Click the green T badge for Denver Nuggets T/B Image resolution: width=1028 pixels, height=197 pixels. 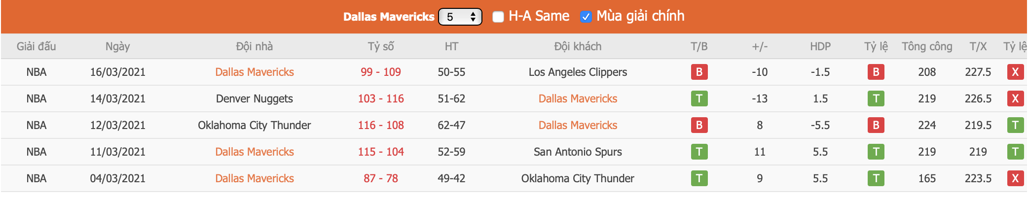tap(699, 99)
